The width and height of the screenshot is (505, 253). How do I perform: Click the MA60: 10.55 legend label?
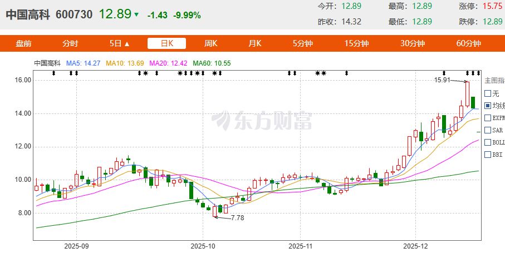point(212,63)
